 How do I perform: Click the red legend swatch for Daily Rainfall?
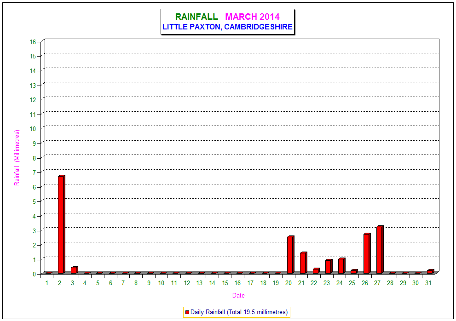[x=187, y=312]
